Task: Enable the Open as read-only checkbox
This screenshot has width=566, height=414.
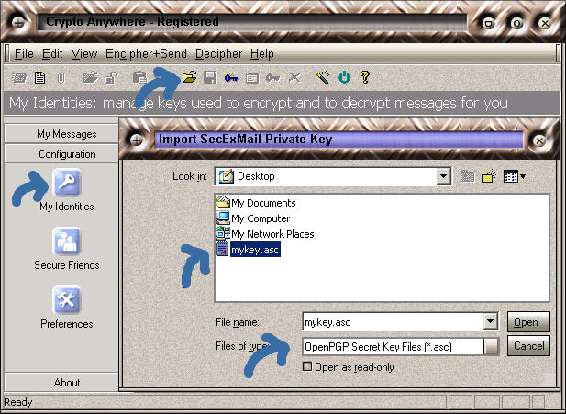Action: [307, 366]
